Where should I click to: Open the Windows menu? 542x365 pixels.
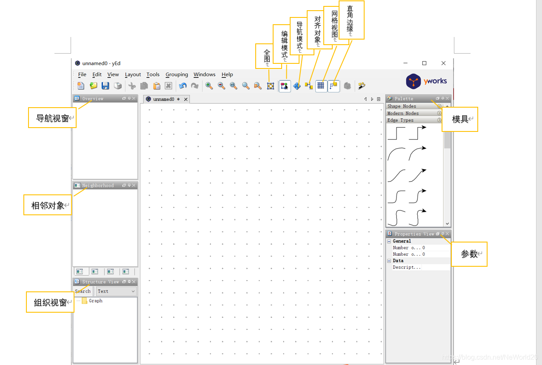205,74
